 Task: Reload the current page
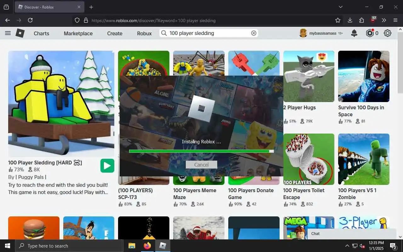click(30, 20)
